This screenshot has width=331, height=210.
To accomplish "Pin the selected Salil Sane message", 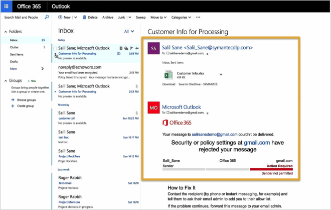I will [137, 48].
